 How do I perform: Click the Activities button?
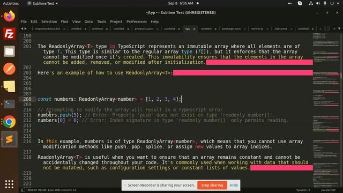[11, 3]
